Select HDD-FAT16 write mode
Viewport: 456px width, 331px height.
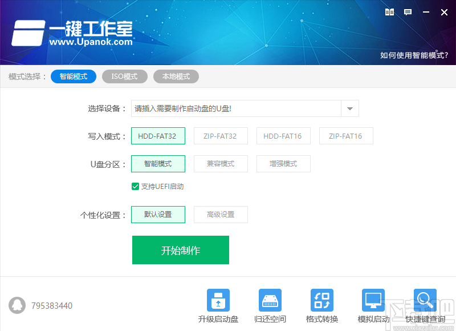point(283,136)
